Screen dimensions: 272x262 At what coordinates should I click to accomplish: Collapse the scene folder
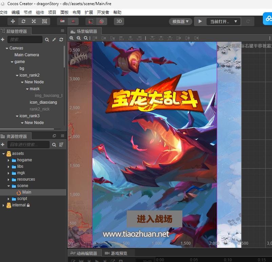(x=8, y=186)
